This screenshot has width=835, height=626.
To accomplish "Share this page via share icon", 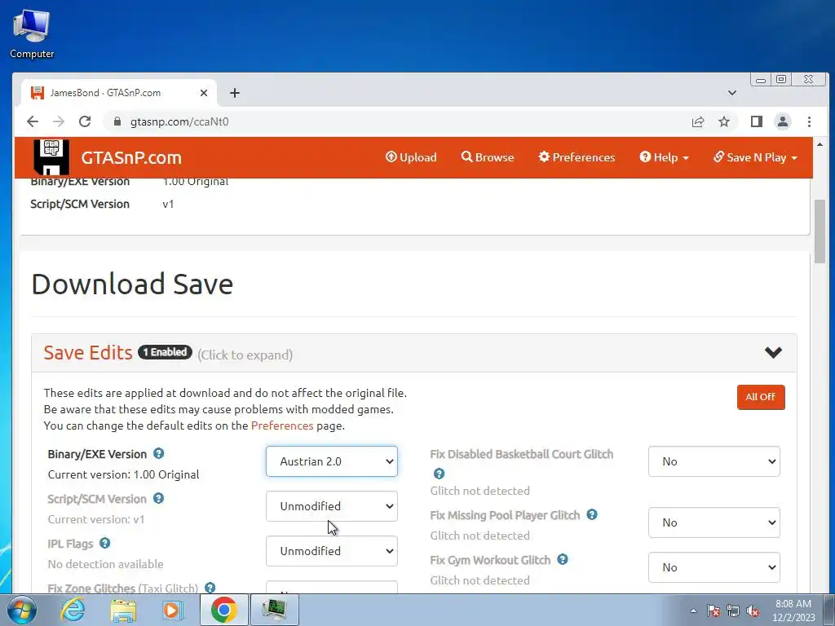I will click(x=698, y=122).
